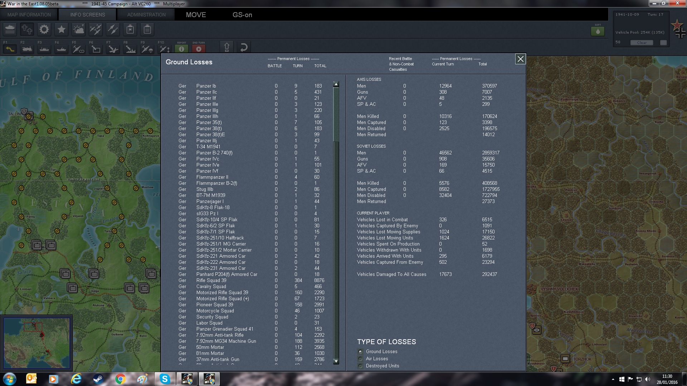The height and width of the screenshot is (386, 687).
Task: Open the weather sun-cloud icon
Action: pos(78,29)
